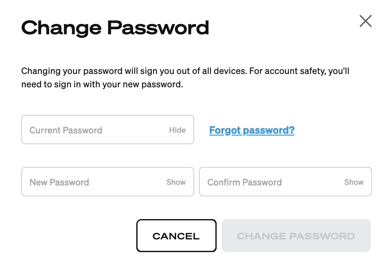Screen dimensions: 392x261
Task: Start password recovery via Forgot password
Action: click(x=252, y=130)
